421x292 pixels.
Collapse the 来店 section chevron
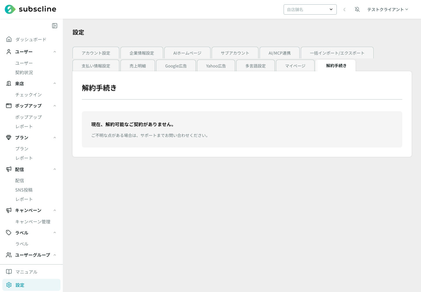pos(55,84)
